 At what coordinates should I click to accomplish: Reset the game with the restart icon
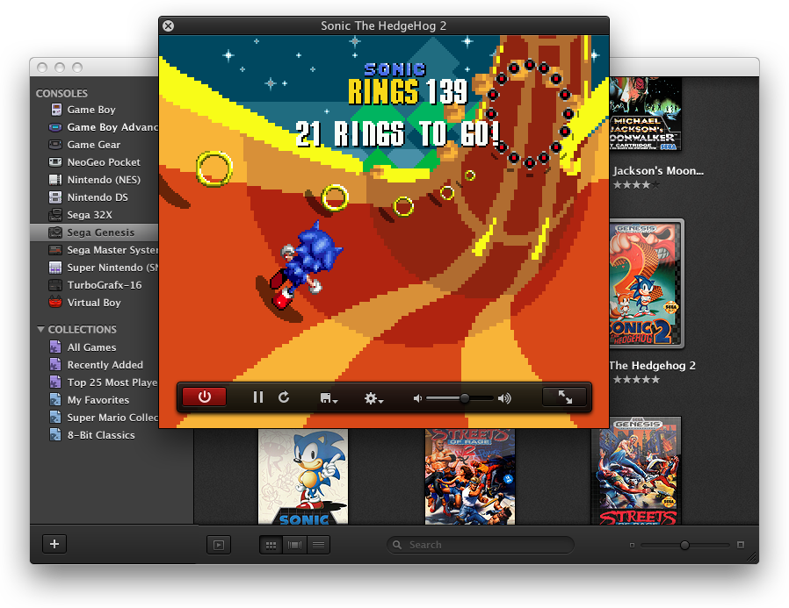[x=284, y=397]
